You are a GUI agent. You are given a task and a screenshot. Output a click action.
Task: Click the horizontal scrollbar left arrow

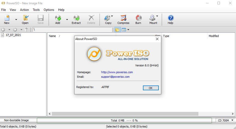(50, 114)
